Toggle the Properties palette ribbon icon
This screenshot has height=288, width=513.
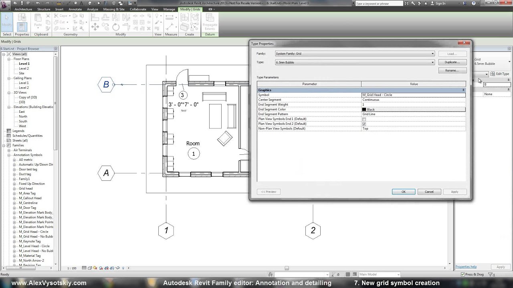pyautogui.click(x=22, y=27)
